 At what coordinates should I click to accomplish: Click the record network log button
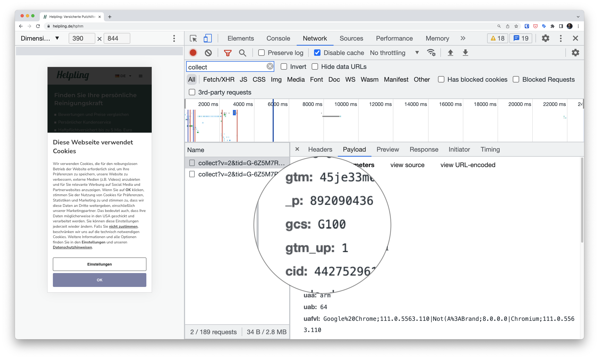click(193, 53)
